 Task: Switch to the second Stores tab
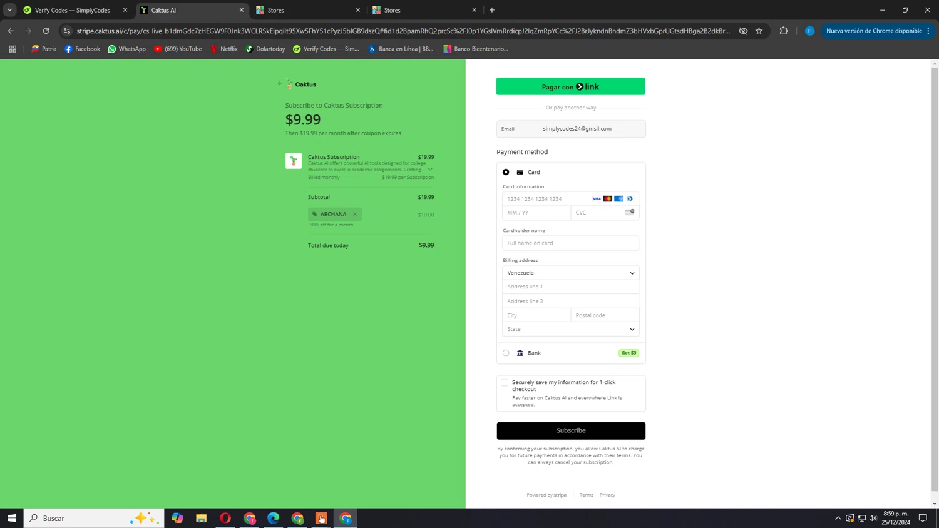point(424,10)
